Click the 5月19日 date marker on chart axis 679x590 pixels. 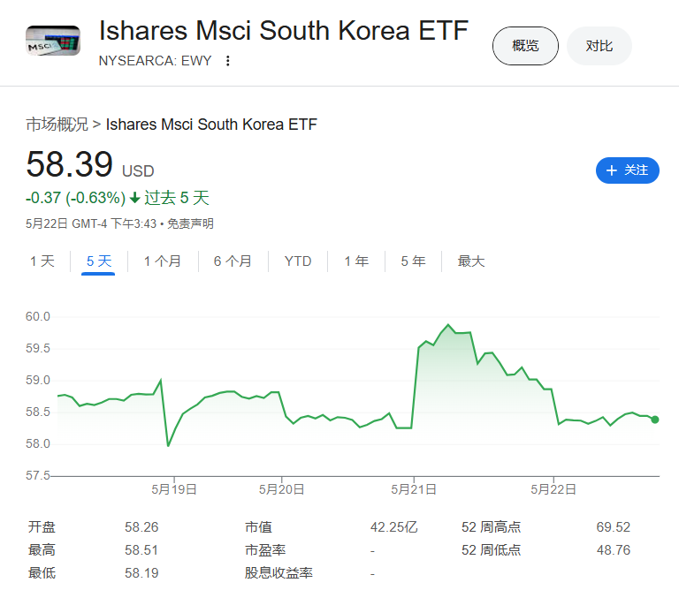click(174, 489)
